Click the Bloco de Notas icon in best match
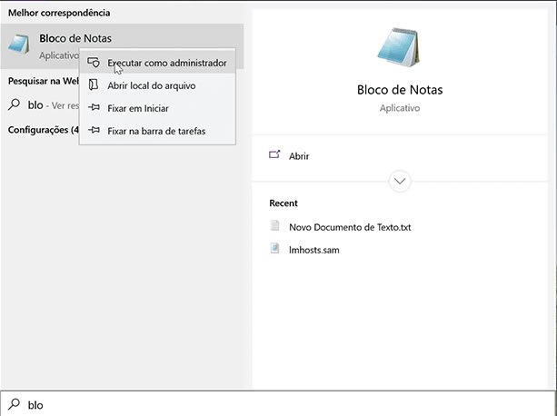This screenshot has width=557, height=416. (x=18, y=44)
